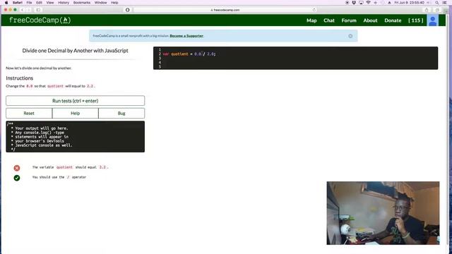Click the menu bar date and time
452x254 pixels.
point(409,3)
